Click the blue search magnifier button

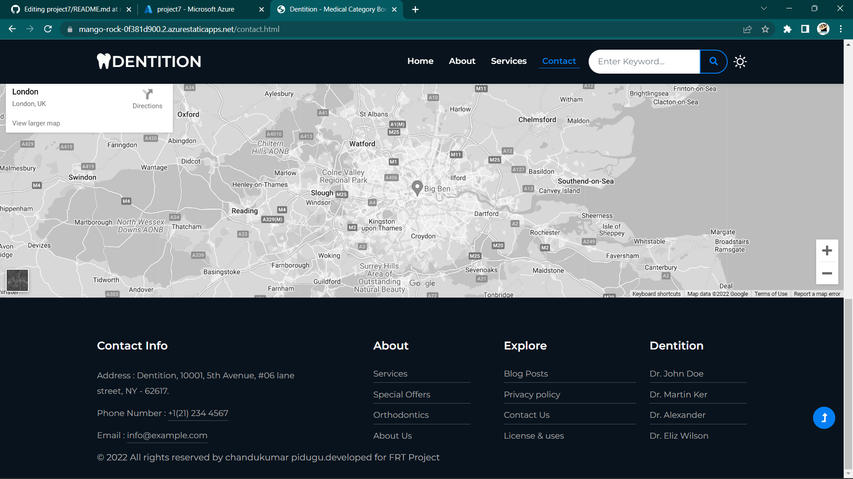coord(713,62)
